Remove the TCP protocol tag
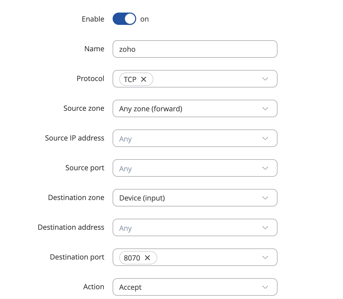Screen dimensions: 343x299 [144, 79]
